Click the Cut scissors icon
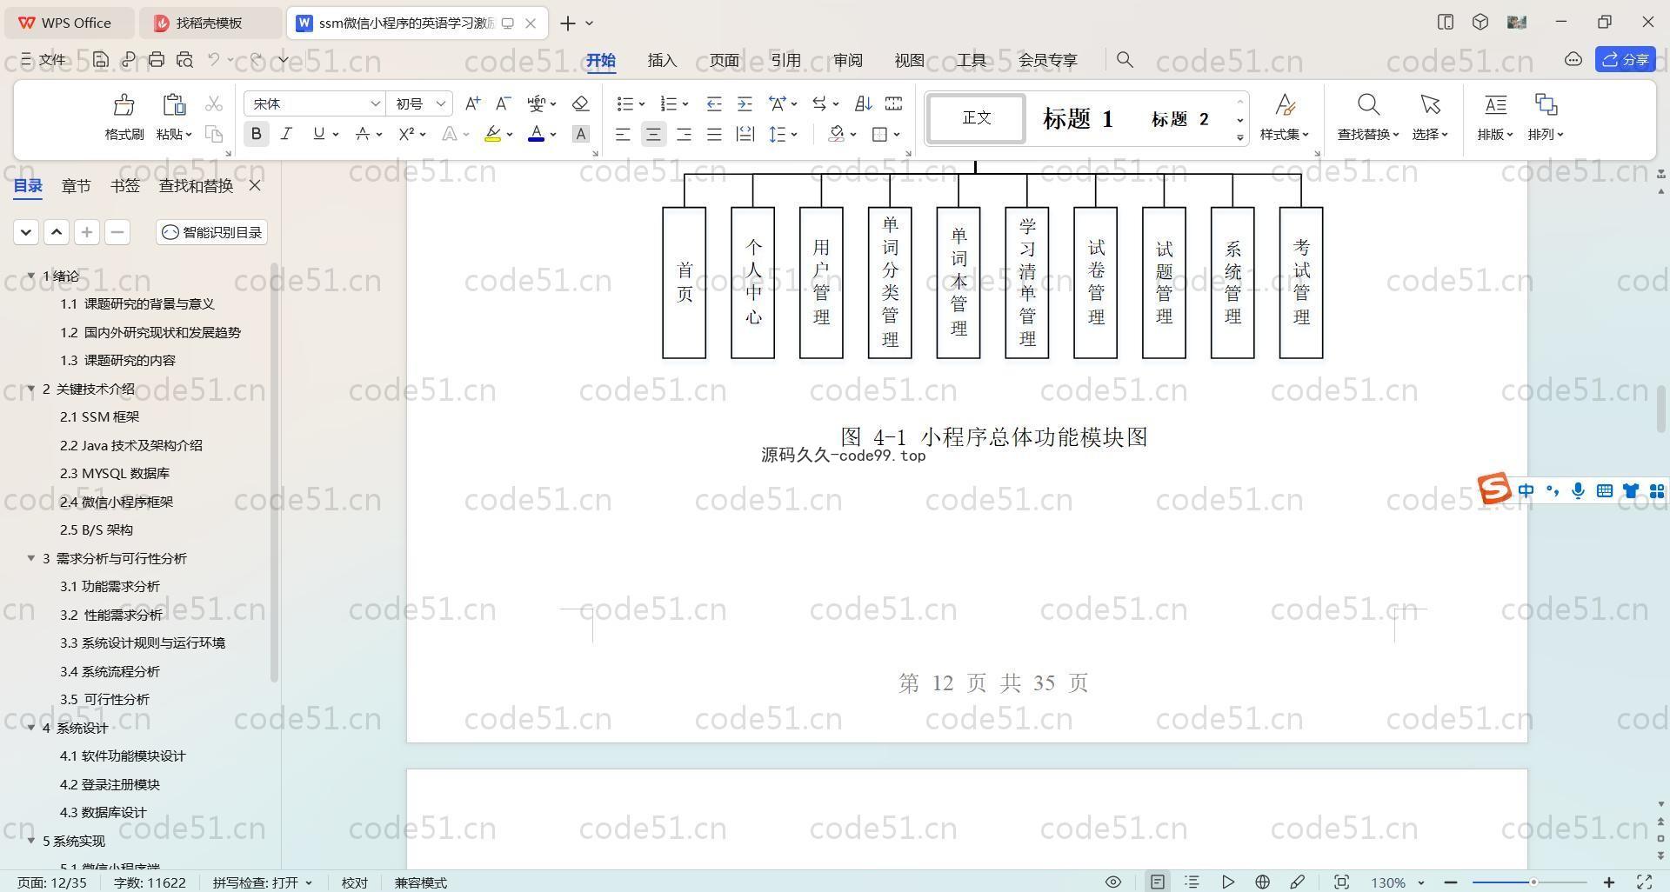Screen dimensions: 1670x892 pyautogui.click(x=213, y=103)
